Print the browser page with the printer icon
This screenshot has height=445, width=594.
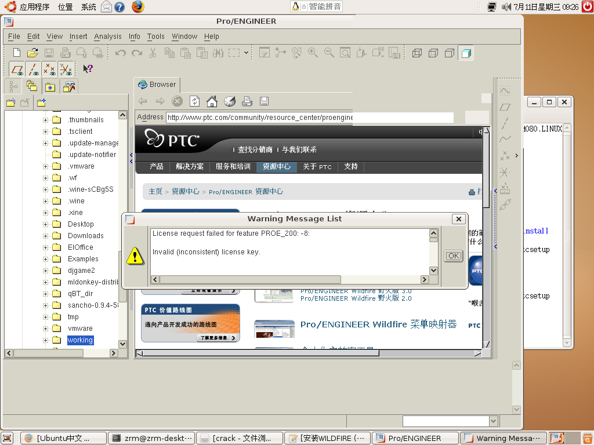point(247,101)
